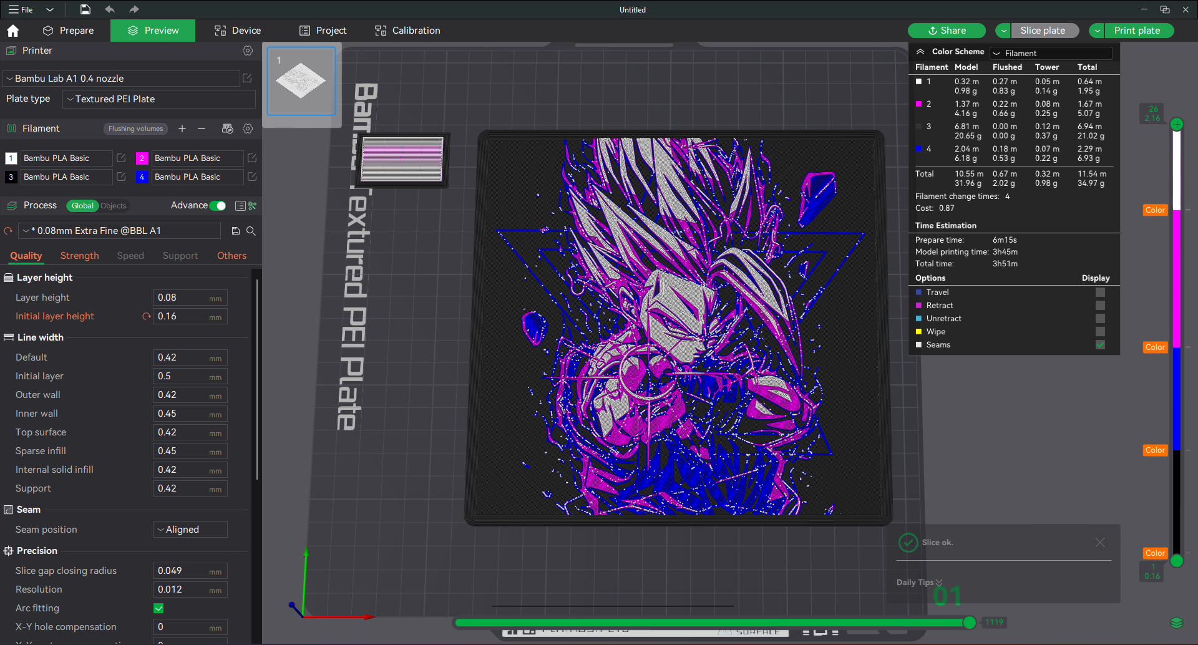Edit the filament 4 preset
This screenshot has height=645, width=1198.
click(252, 177)
